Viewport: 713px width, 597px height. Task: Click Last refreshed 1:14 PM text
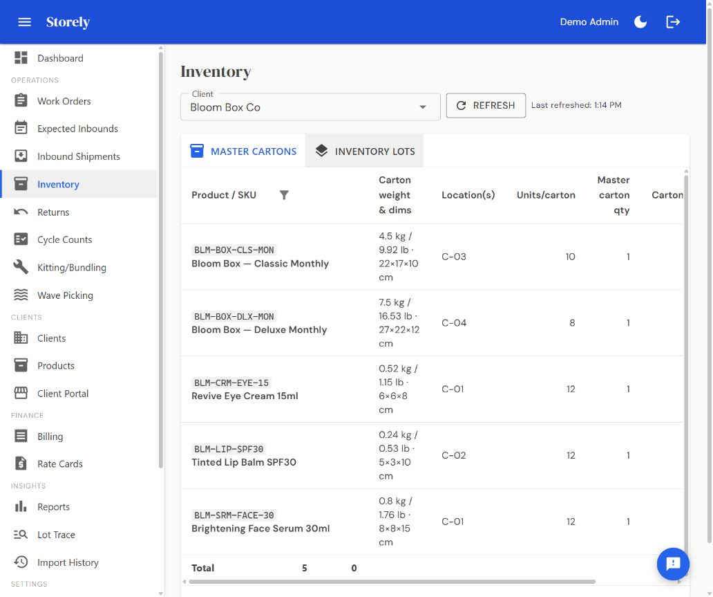tap(576, 105)
